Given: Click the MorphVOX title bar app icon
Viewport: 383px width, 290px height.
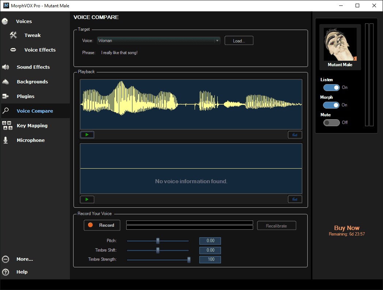Looking at the screenshot, I should click(6, 5).
